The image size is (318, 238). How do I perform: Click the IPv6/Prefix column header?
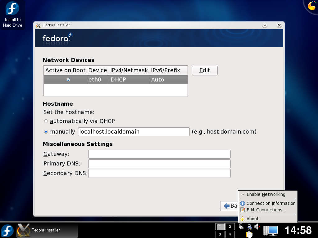pyautogui.click(x=169, y=70)
